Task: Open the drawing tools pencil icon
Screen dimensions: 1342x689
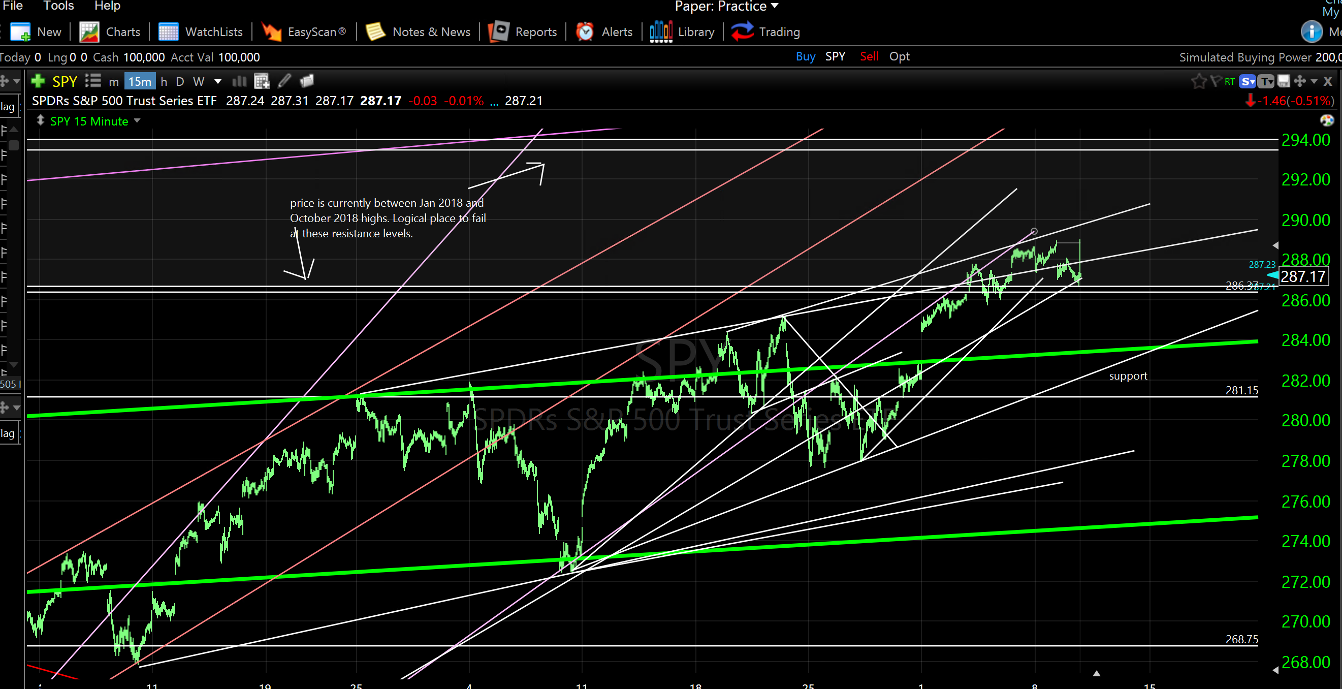Action: click(x=284, y=81)
